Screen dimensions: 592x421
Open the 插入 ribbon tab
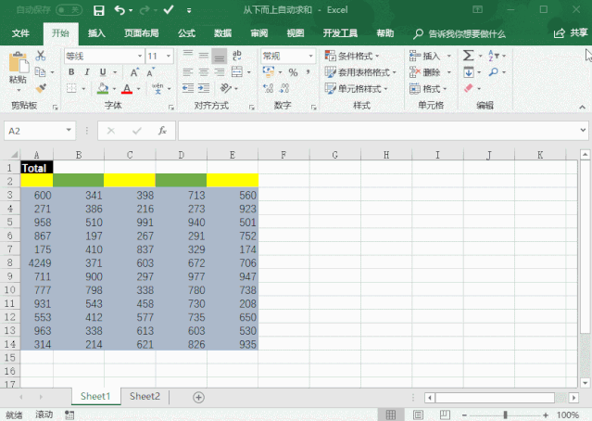point(96,33)
